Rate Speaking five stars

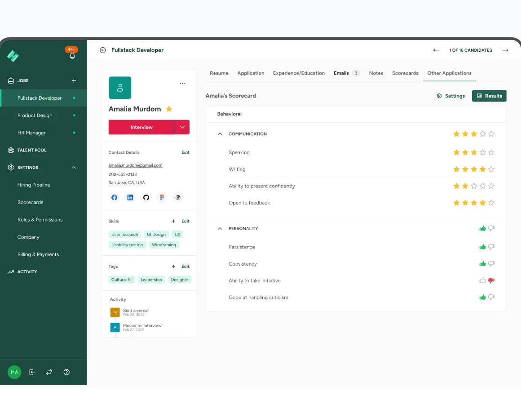point(491,152)
